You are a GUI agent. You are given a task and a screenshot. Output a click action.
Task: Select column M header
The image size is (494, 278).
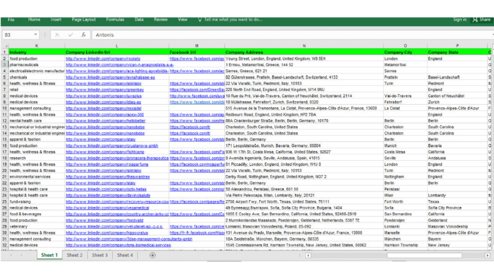(197, 46)
